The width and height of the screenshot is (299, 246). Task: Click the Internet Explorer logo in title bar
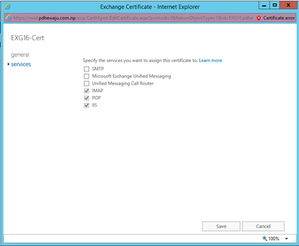pyautogui.click(x=7, y=7)
